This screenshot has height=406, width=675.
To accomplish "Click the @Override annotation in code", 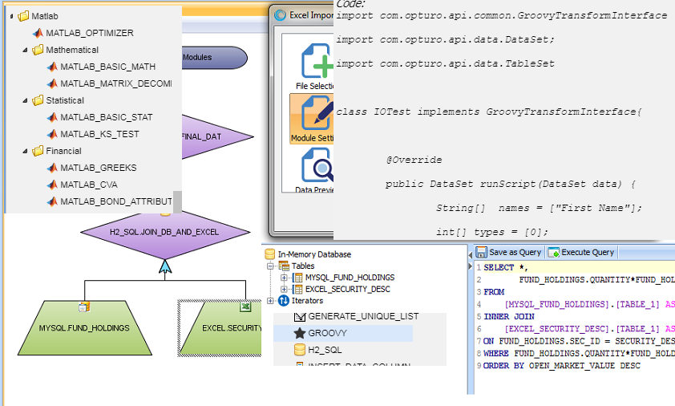I will coord(414,160).
